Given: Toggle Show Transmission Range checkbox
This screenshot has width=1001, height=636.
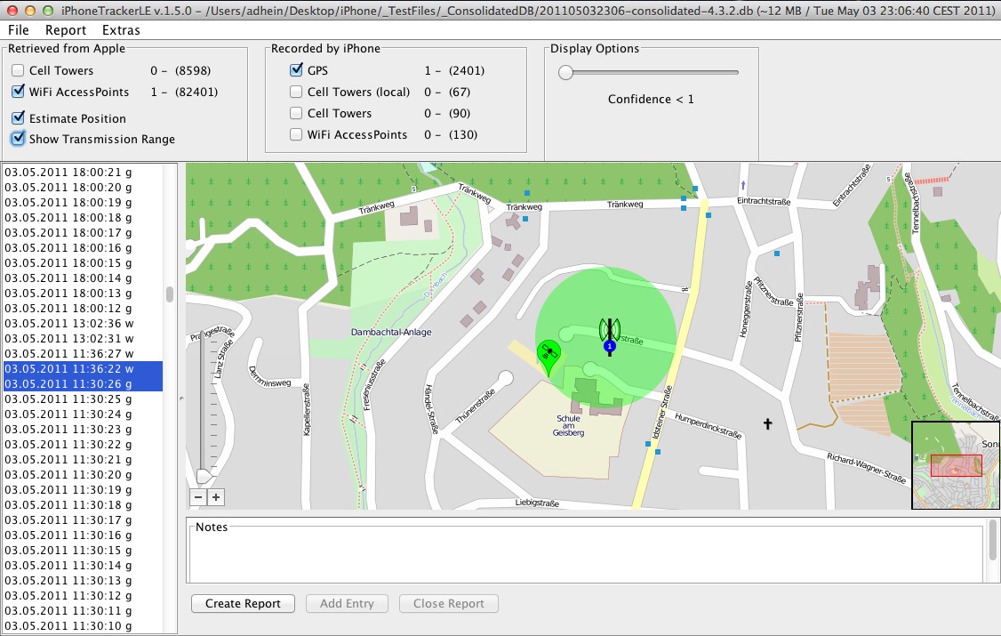Looking at the screenshot, I should 18,139.
